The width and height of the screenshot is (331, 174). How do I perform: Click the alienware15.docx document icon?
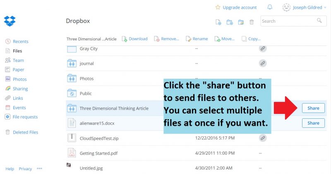tap(72, 123)
